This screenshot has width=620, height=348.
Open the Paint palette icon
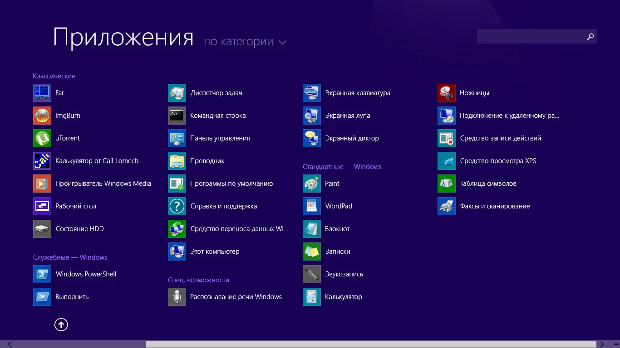coord(312,184)
